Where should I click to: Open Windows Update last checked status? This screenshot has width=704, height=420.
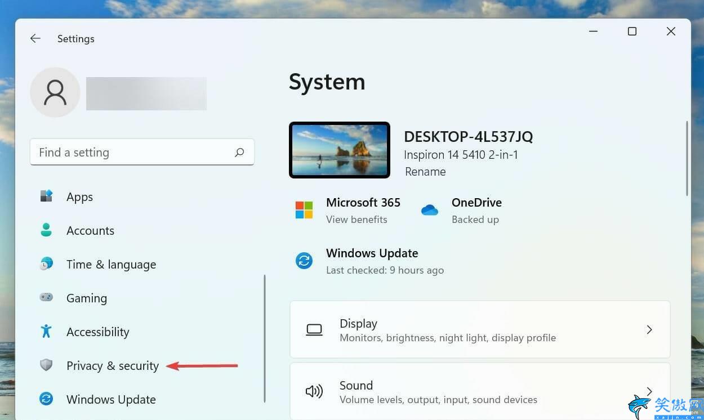[385, 270]
